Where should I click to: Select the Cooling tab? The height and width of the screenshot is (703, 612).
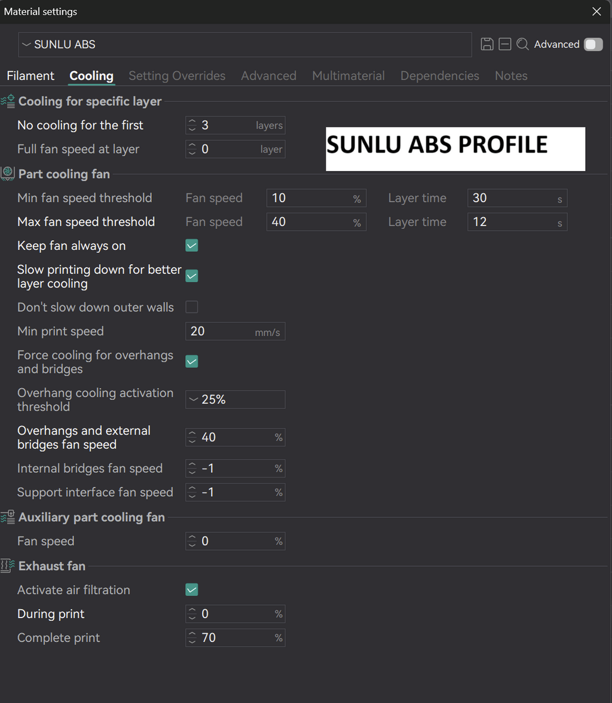click(x=91, y=76)
